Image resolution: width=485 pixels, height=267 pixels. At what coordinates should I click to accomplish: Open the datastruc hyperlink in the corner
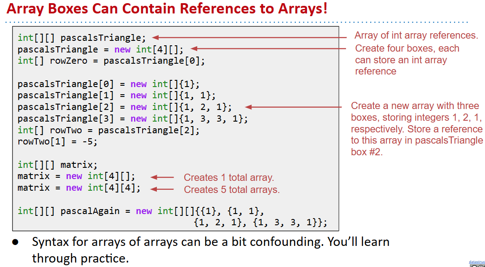[476, 261]
